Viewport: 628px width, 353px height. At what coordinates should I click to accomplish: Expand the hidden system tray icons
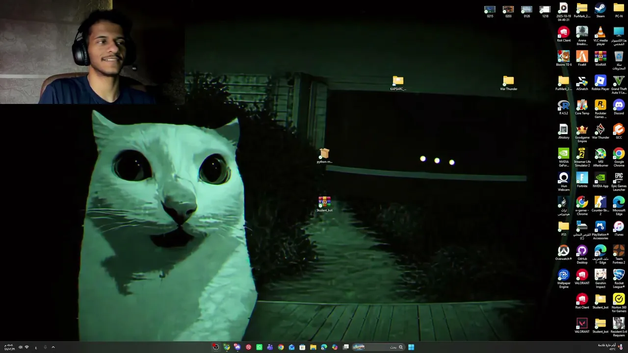pos(53,347)
